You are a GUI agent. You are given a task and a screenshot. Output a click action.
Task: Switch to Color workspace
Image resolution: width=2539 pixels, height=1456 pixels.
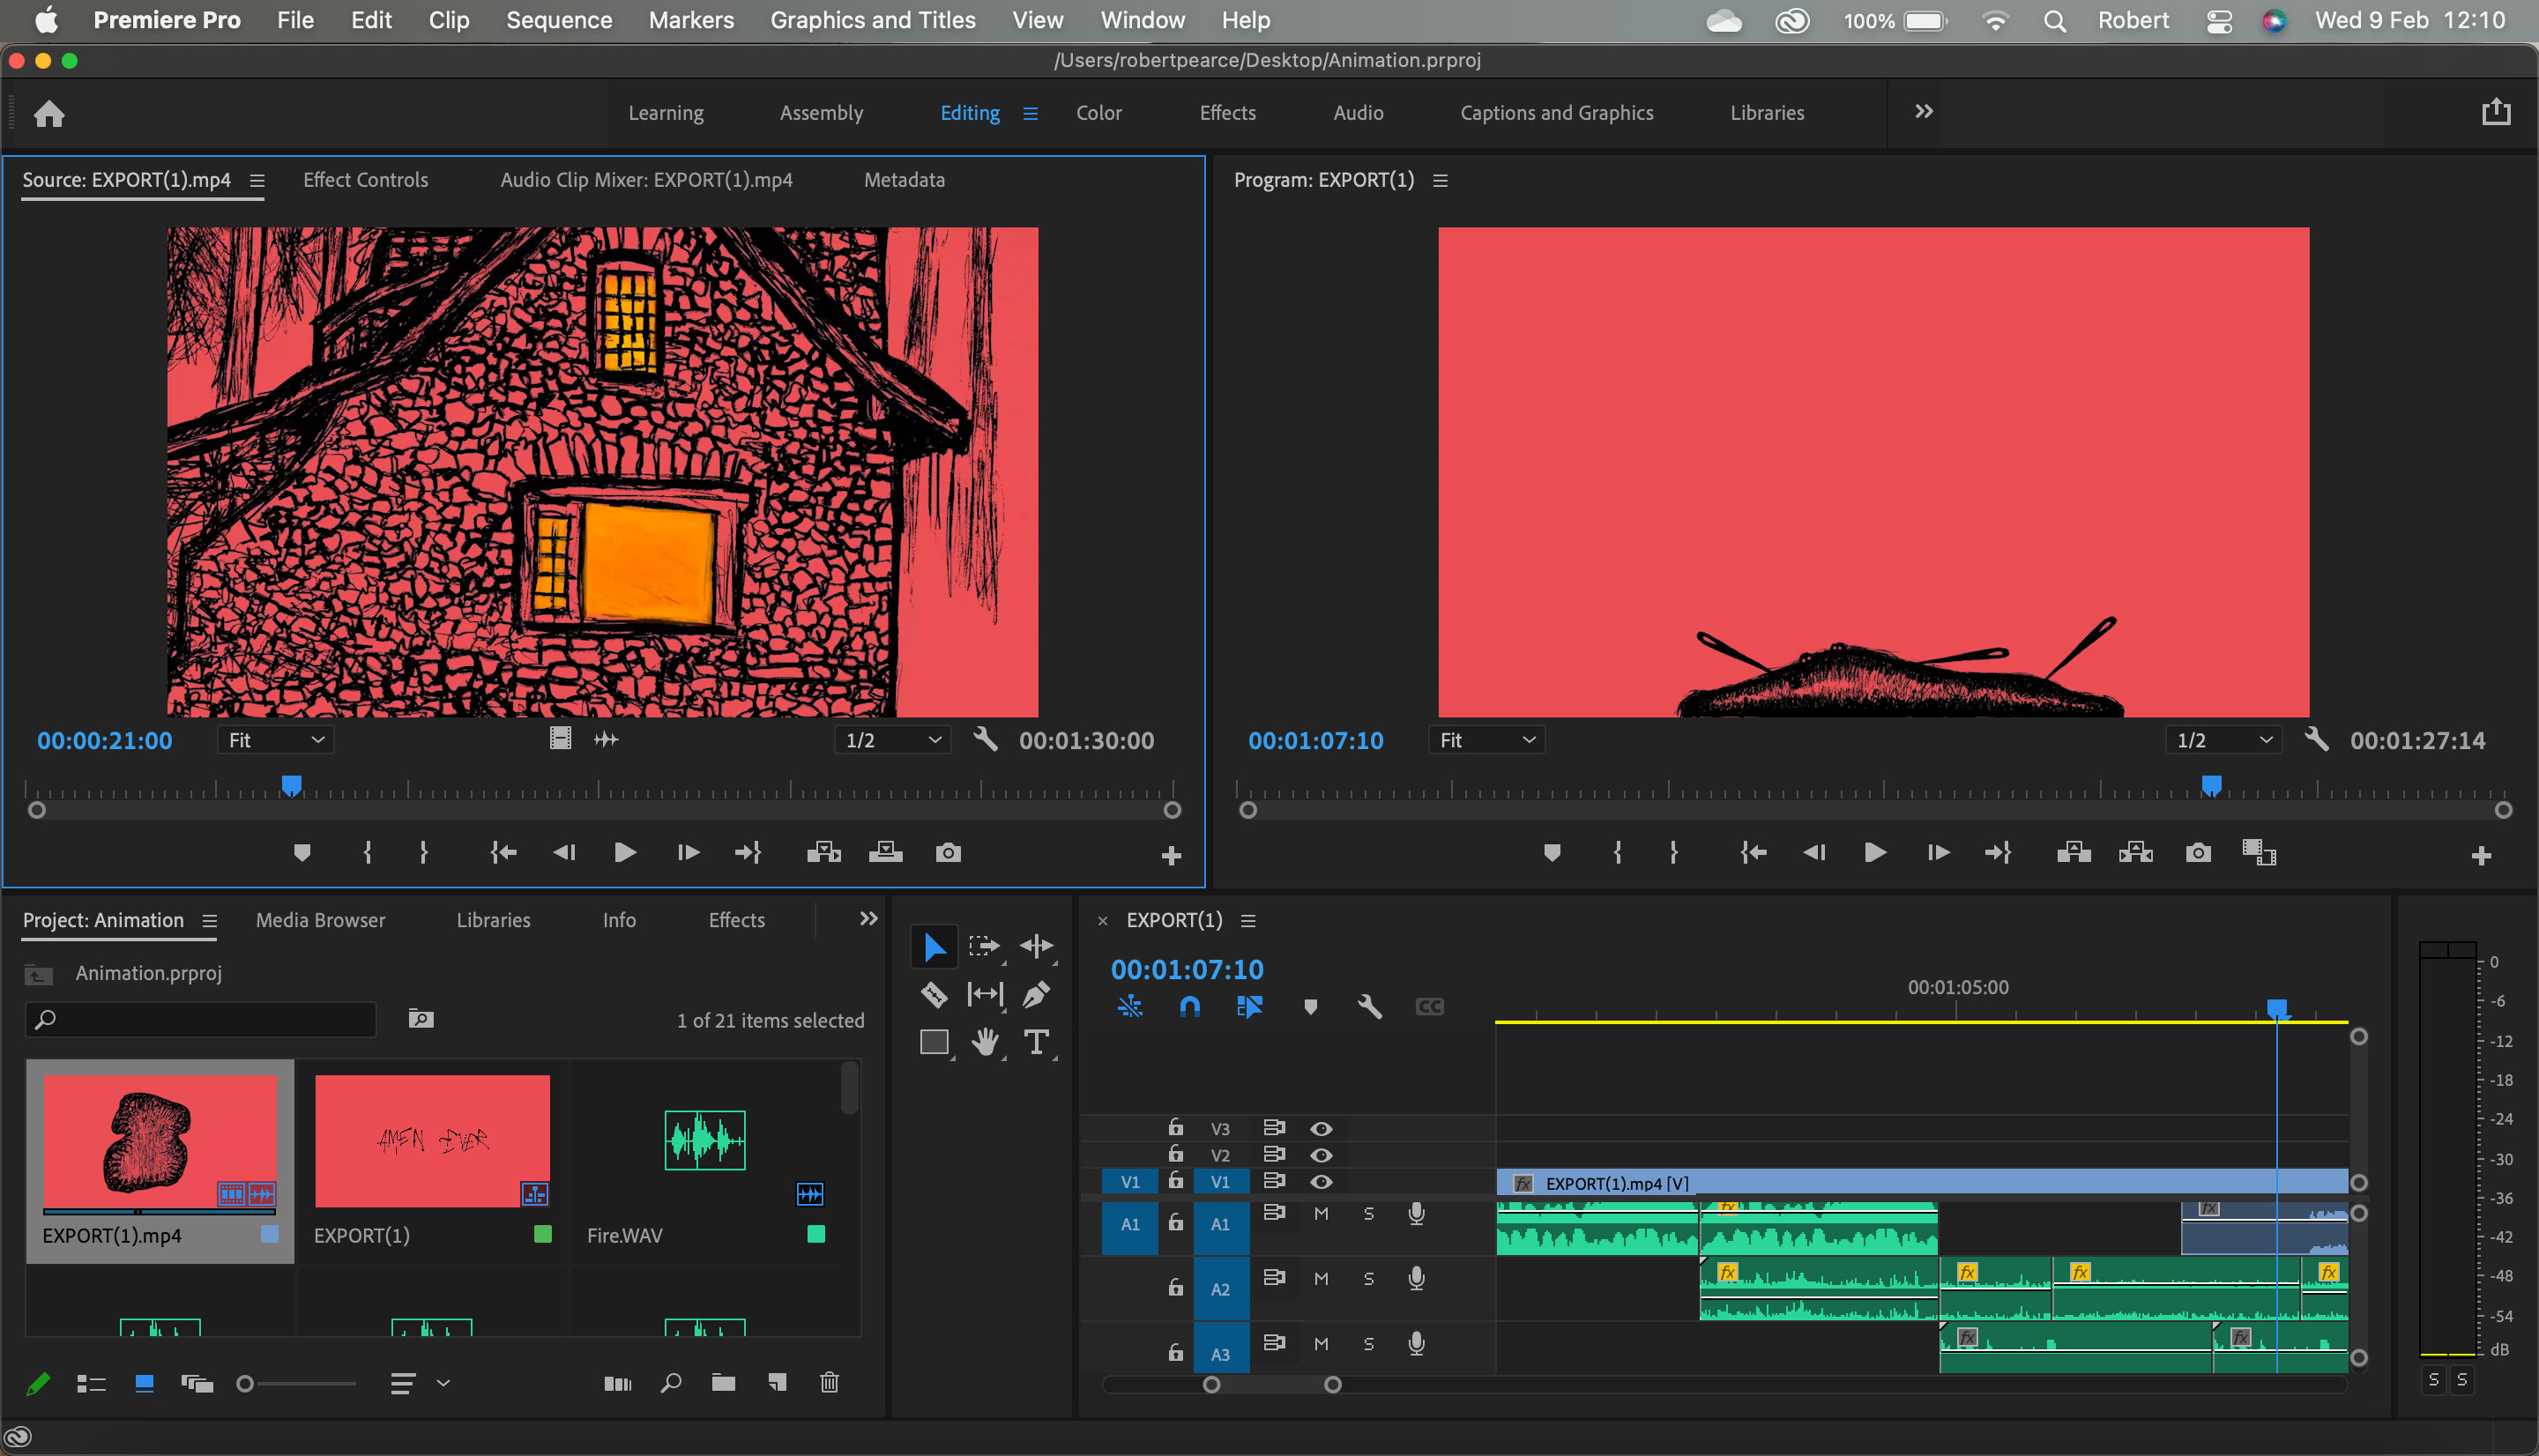(x=1099, y=113)
